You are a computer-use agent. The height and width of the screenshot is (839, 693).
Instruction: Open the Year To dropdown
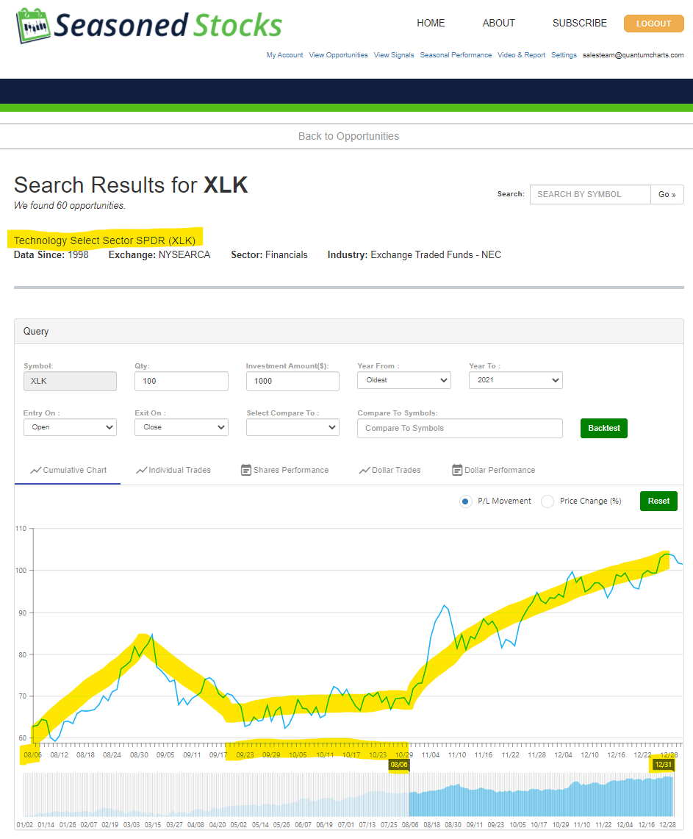click(515, 380)
